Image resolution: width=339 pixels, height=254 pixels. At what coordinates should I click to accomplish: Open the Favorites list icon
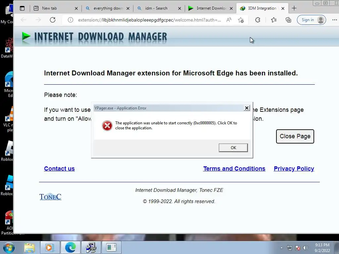click(273, 20)
